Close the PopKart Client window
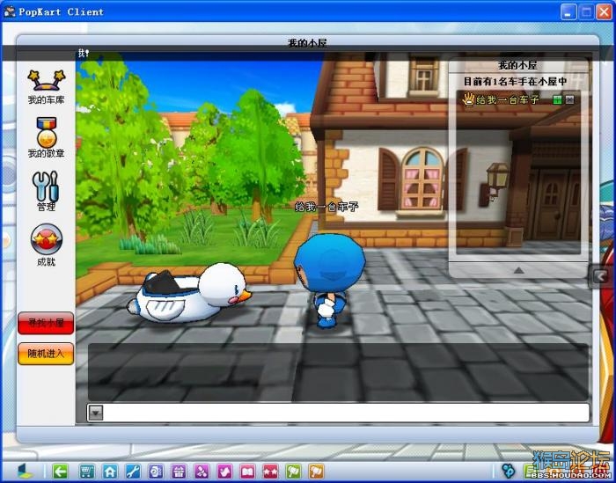616x483 pixels. pyautogui.click(x=604, y=11)
